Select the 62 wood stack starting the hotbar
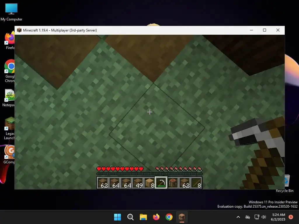This screenshot has width=299, height=224. [103, 183]
